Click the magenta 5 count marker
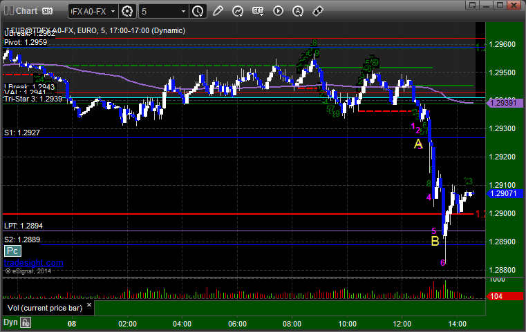The width and height of the screenshot is (526, 332). (x=434, y=231)
